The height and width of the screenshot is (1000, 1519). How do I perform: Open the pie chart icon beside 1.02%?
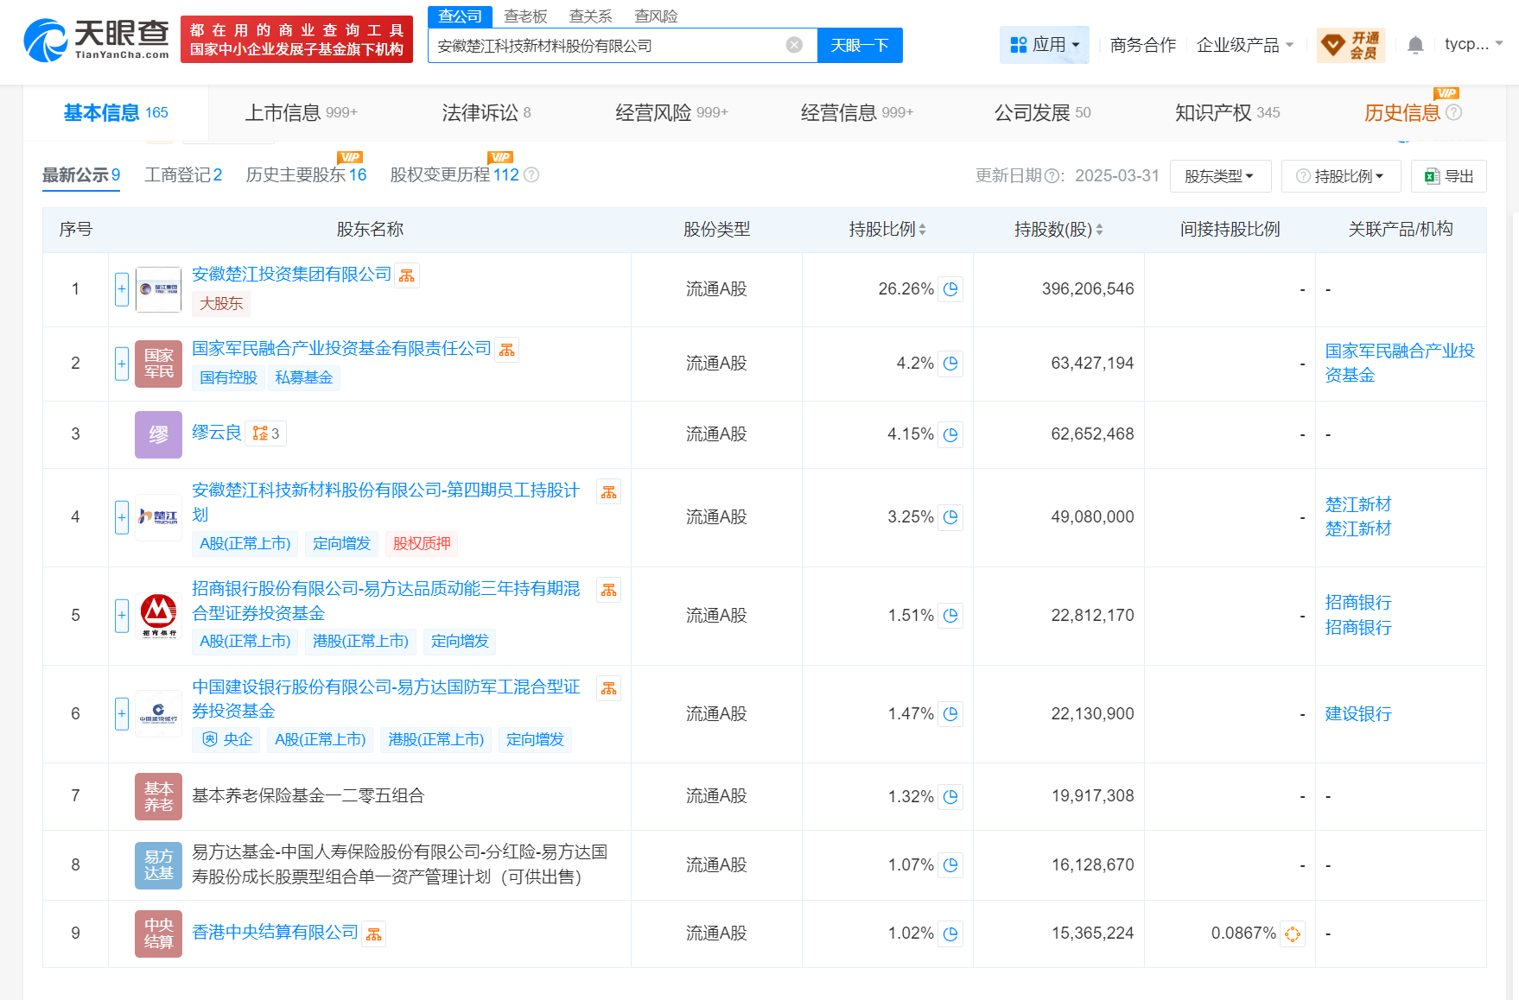click(951, 934)
